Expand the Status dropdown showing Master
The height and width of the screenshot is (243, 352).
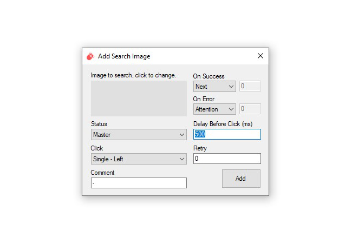[x=139, y=135]
